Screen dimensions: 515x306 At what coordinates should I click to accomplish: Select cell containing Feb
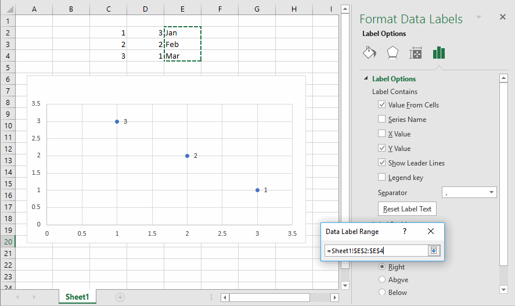(x=183, y=44)
